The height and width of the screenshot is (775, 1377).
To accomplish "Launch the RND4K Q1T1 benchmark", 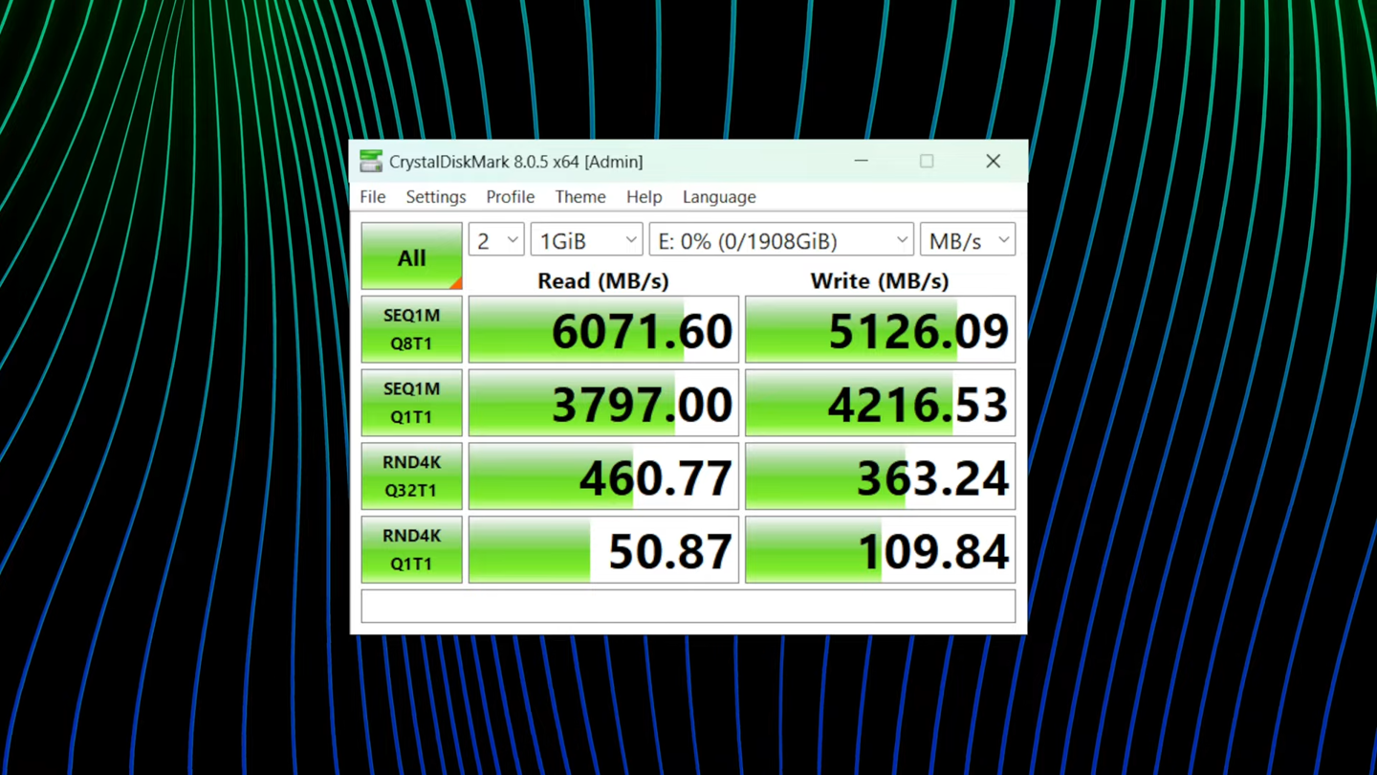I will pyautogui.click(x=411, y=549).
